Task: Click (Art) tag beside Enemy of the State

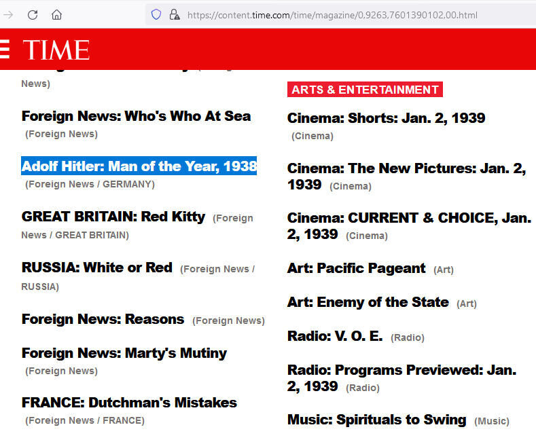Action: [x=467, y=304]
